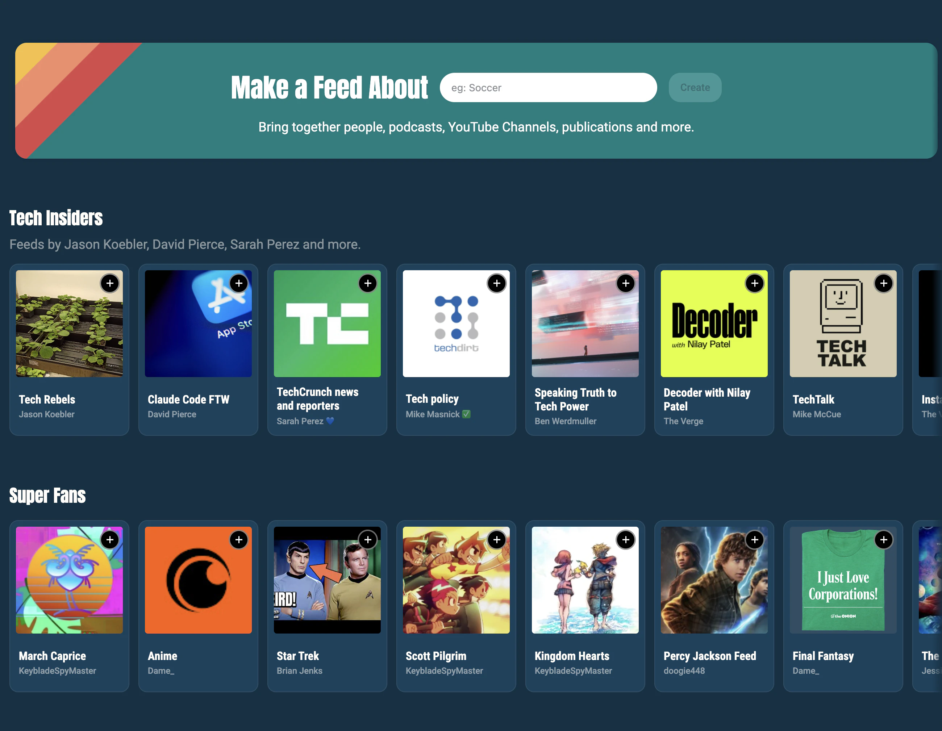Viewport: 942px width, 731px height.
Task: Click the feed topic search field
Action: point(548,88)
